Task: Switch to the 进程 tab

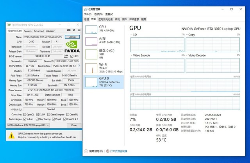Action: (x=86, y=19)
